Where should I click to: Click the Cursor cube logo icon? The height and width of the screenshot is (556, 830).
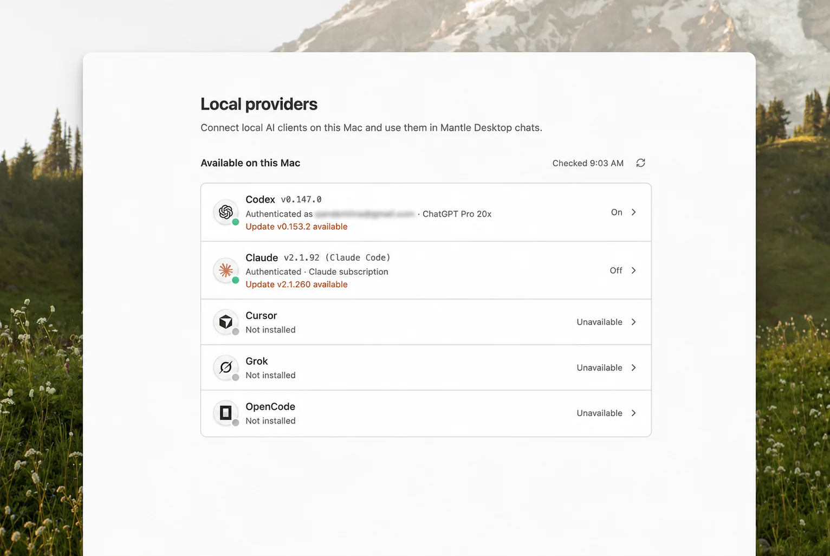(x=226, y=322)
